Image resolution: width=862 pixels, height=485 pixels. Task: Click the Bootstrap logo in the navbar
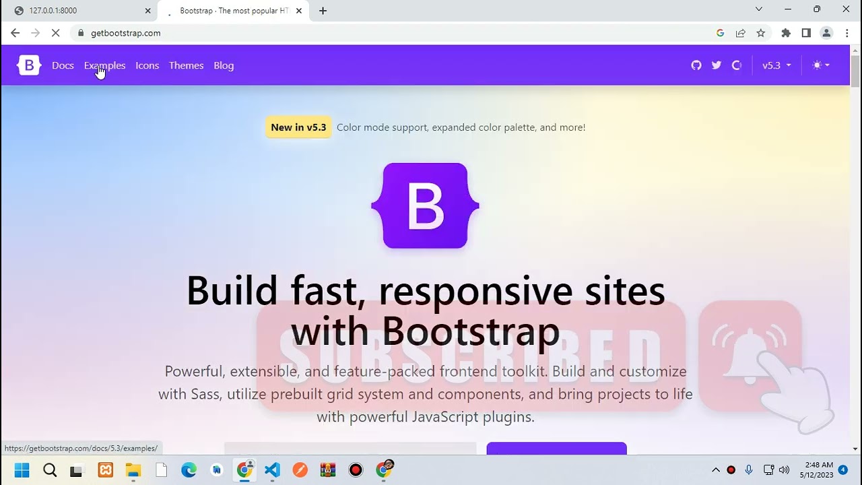pyautogui.click(x=29, y=65)
